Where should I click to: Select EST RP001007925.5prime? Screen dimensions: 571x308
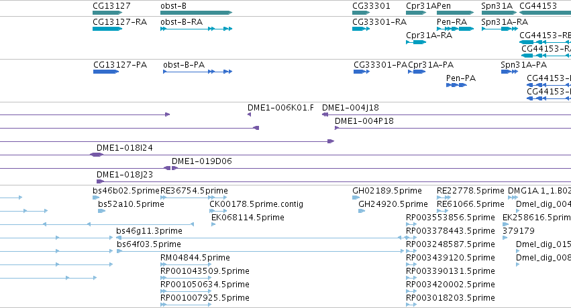click(x=205, y=298)
